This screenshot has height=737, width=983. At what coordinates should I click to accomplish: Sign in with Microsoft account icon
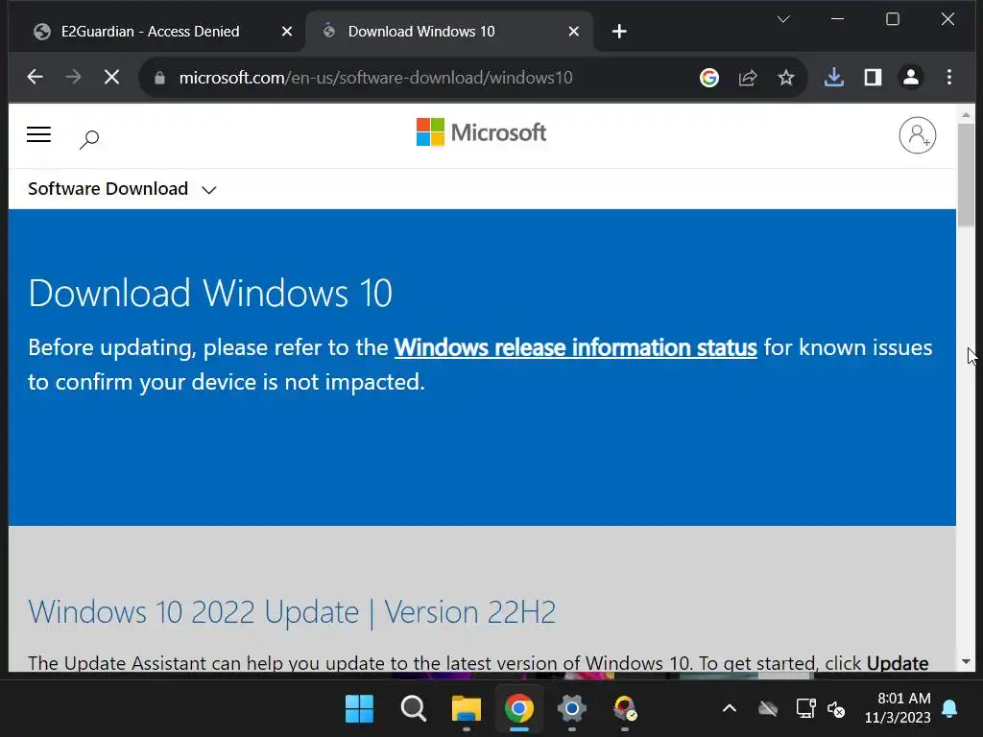[917, 134]
